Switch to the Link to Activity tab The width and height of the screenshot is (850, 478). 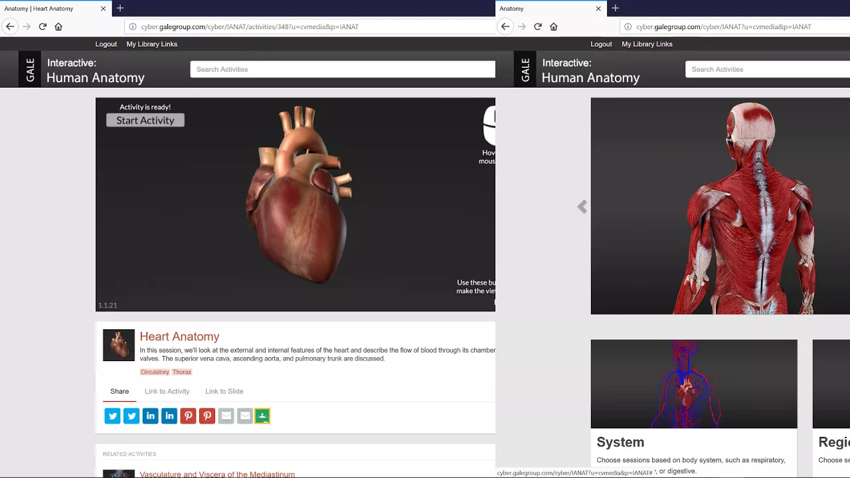pos(167,391)
